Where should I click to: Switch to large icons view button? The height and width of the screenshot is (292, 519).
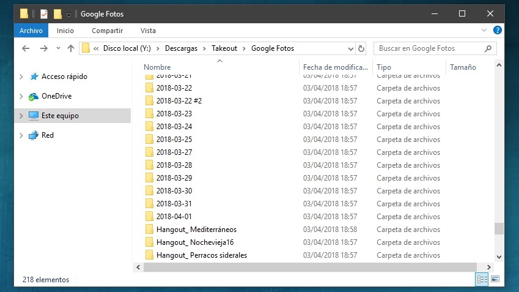pos(495,279)
